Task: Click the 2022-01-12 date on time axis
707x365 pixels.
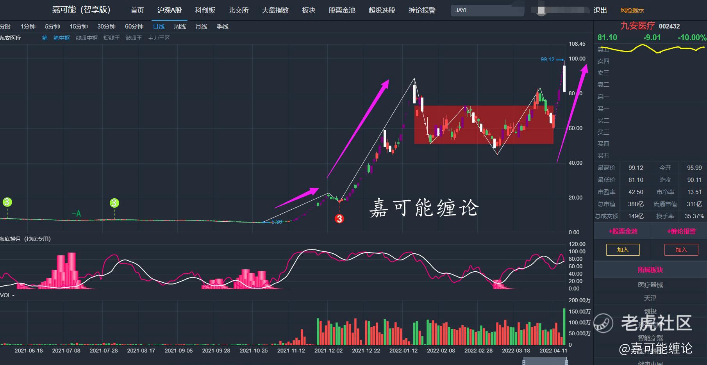Action: [x=403, y=351]
